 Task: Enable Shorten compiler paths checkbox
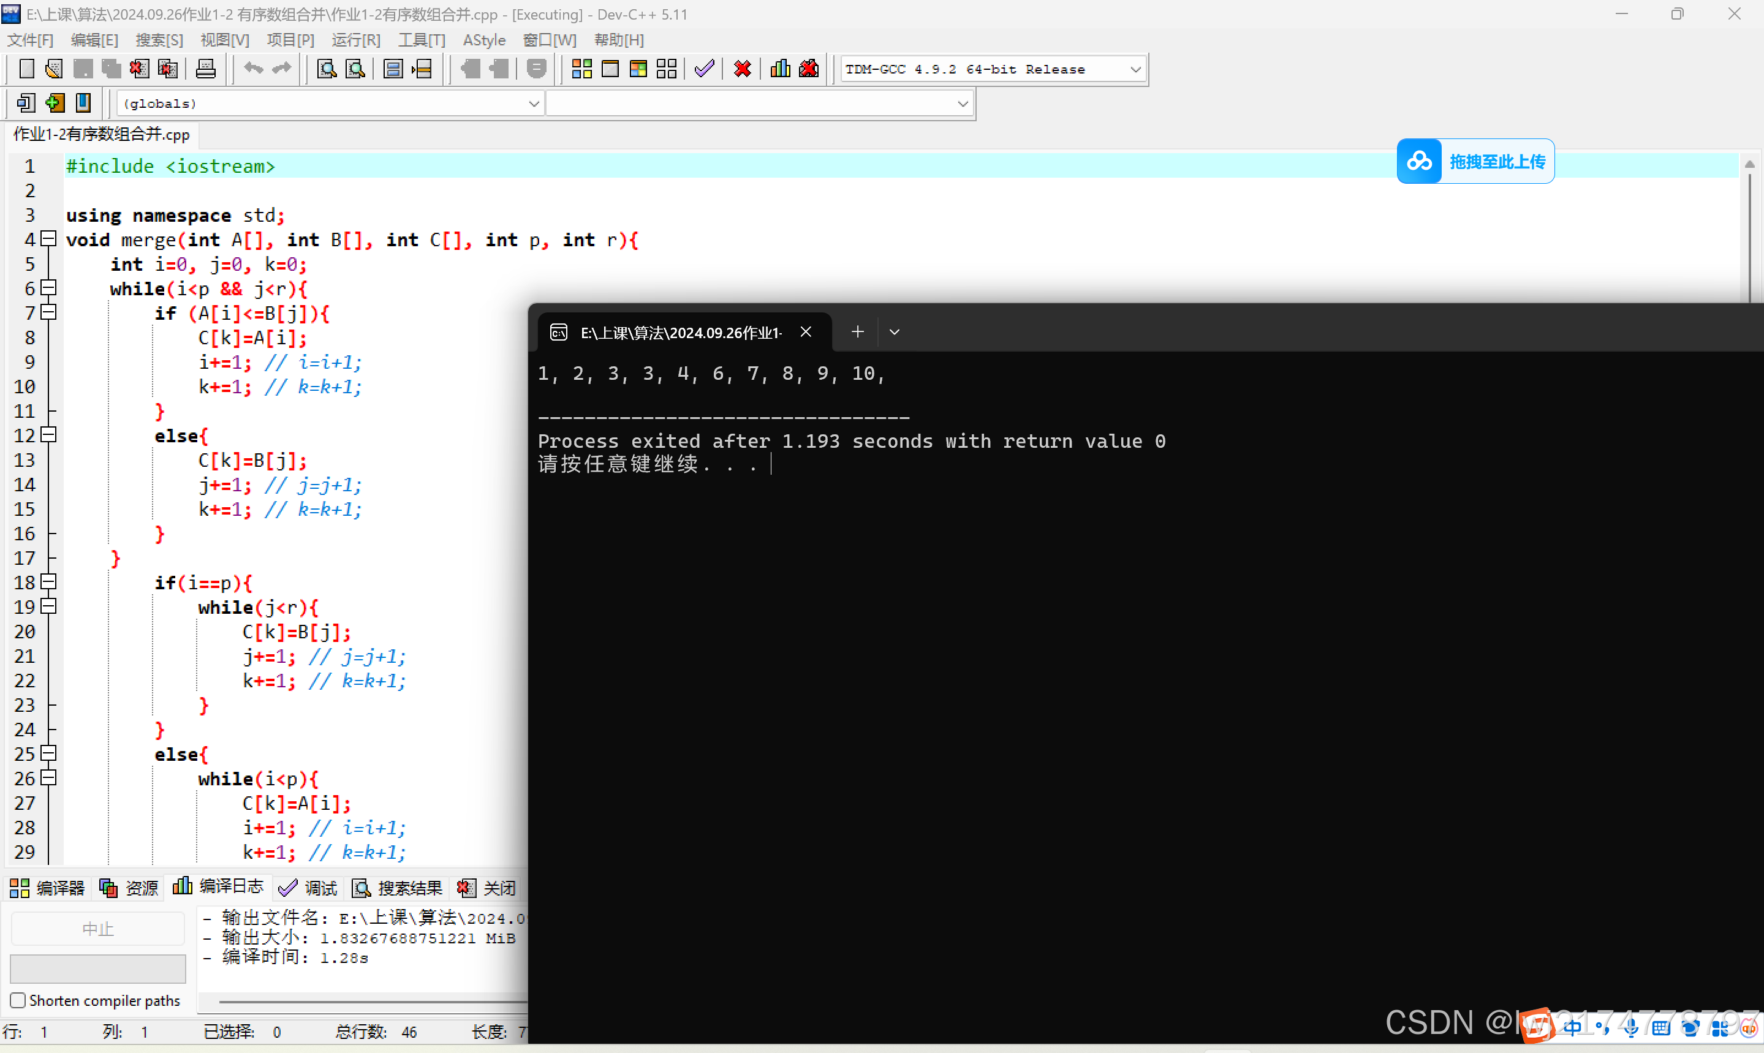pos(18,1000)
